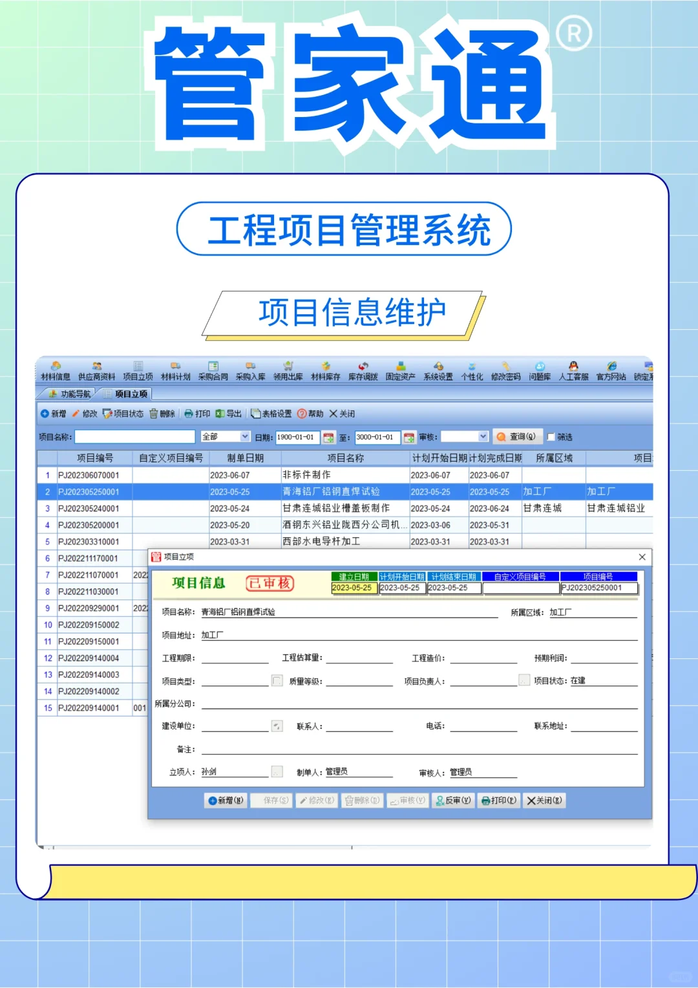Open 问题库 question library
Image resolution: width=698 pixels, height=988 pixels.
click(540, 371)
